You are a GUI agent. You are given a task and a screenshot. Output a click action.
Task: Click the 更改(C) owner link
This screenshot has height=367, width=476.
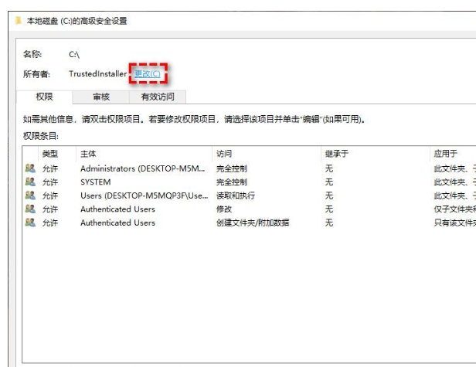point(148,74)
